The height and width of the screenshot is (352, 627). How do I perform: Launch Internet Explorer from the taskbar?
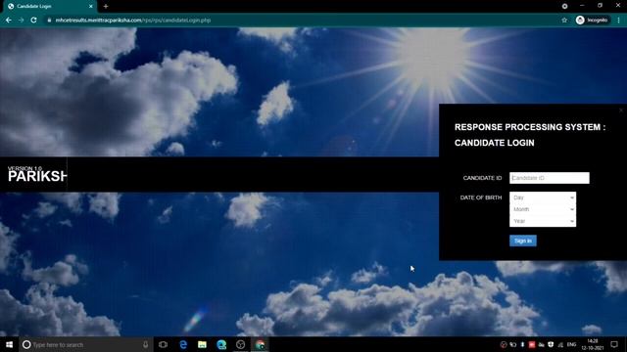coord(183,344)
